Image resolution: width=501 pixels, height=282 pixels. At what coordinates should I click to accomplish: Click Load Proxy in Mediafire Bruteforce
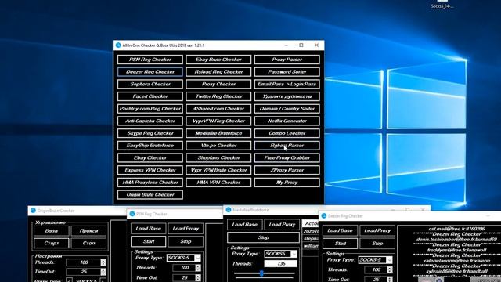(282, 225)
